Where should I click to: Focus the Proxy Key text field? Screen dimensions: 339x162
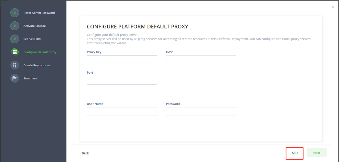point(122,60)
